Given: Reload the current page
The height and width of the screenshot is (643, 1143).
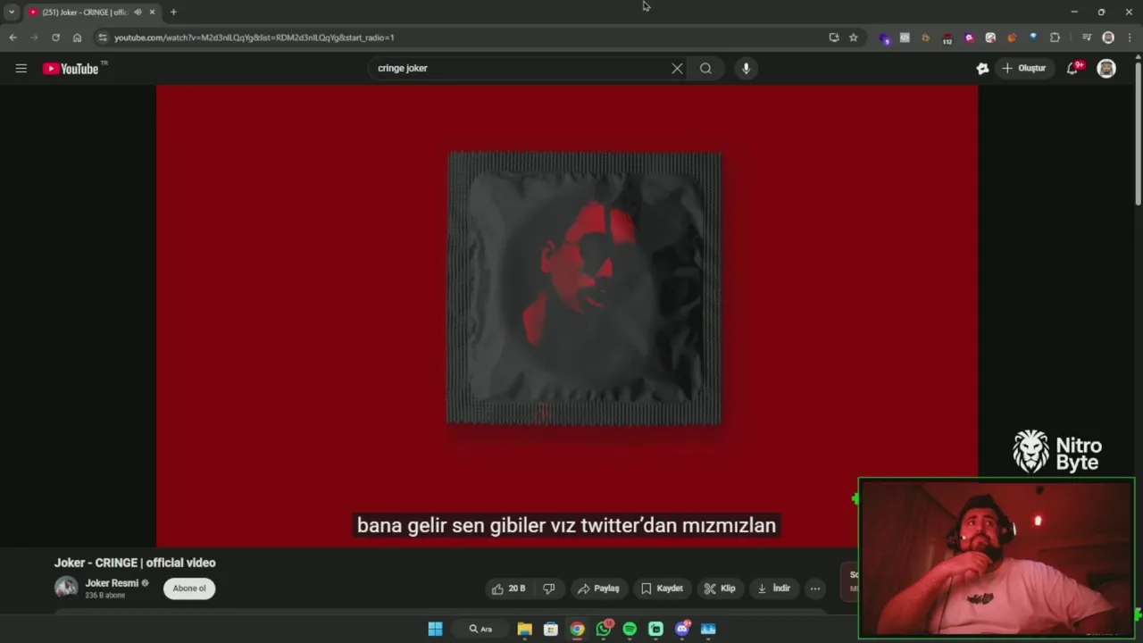Looking at the screenshot, I should [x=55, y=38].
